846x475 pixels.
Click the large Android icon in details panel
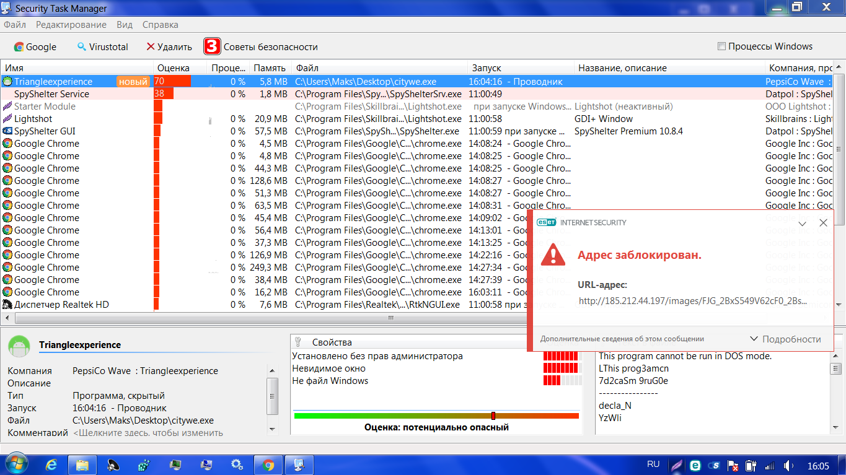[x=20, y=346]
